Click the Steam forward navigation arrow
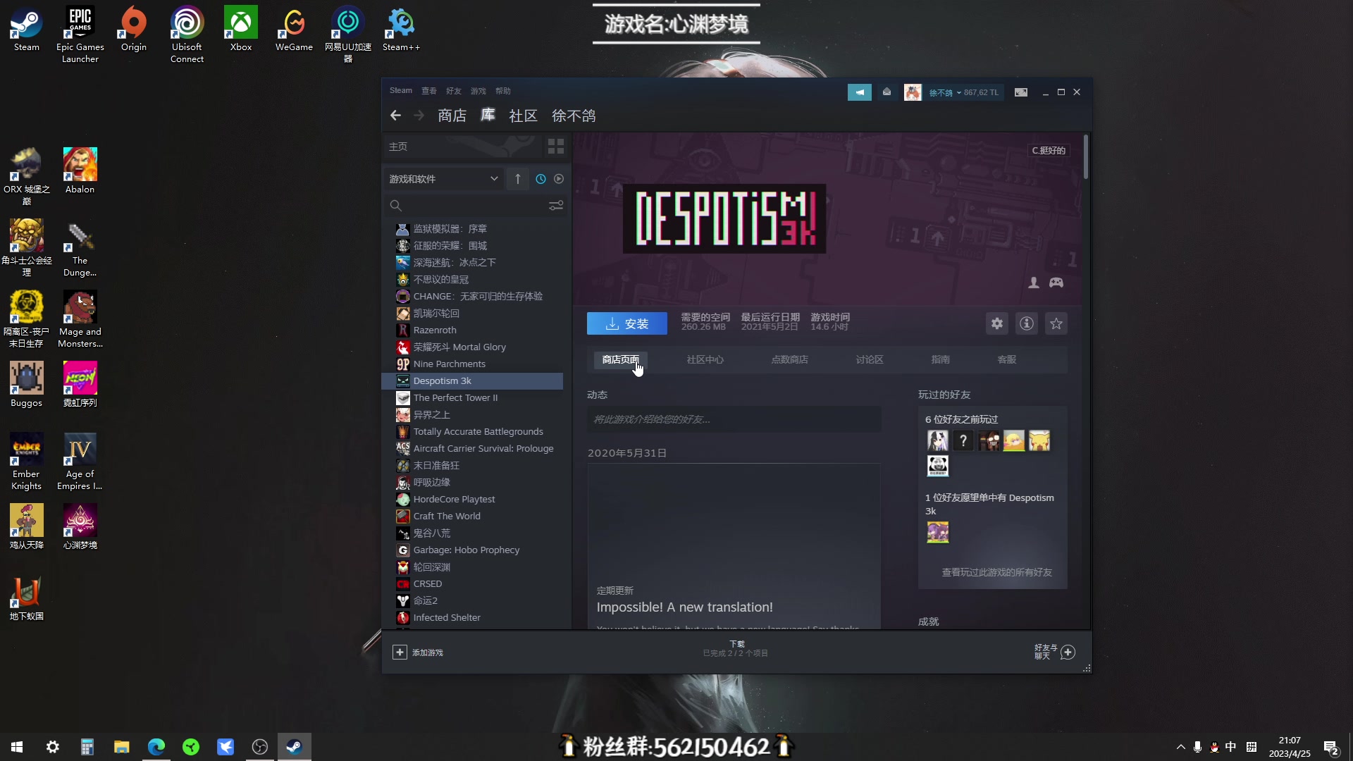1353x761 pixels. (419, 116)
